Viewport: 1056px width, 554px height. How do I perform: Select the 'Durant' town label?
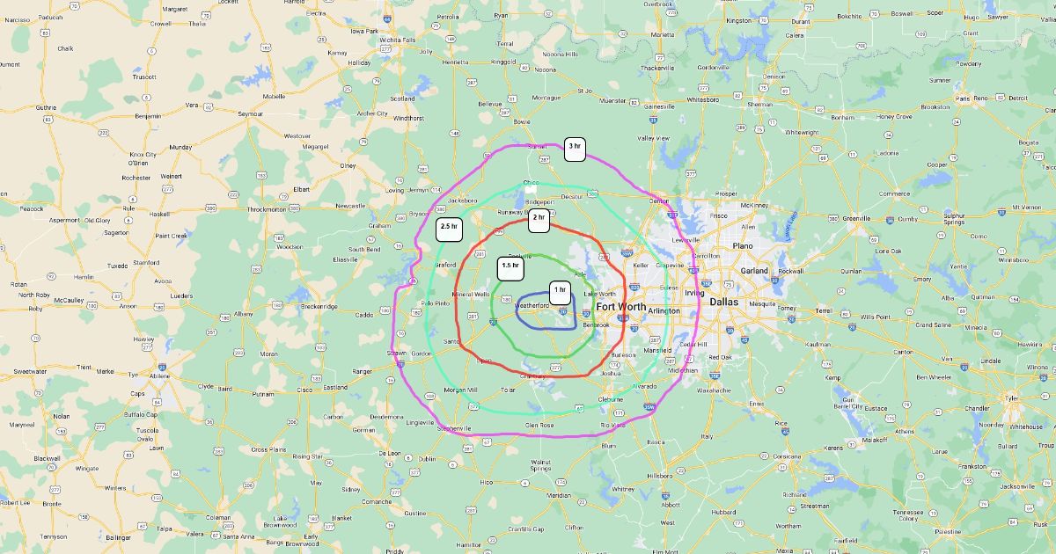click(x=801, y=20)
